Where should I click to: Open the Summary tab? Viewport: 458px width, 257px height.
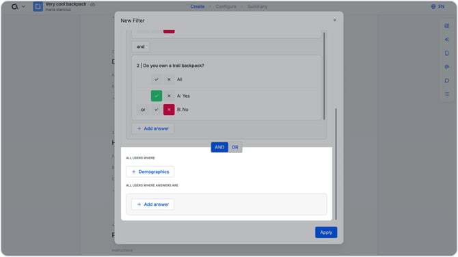click(x=257, y=6)
